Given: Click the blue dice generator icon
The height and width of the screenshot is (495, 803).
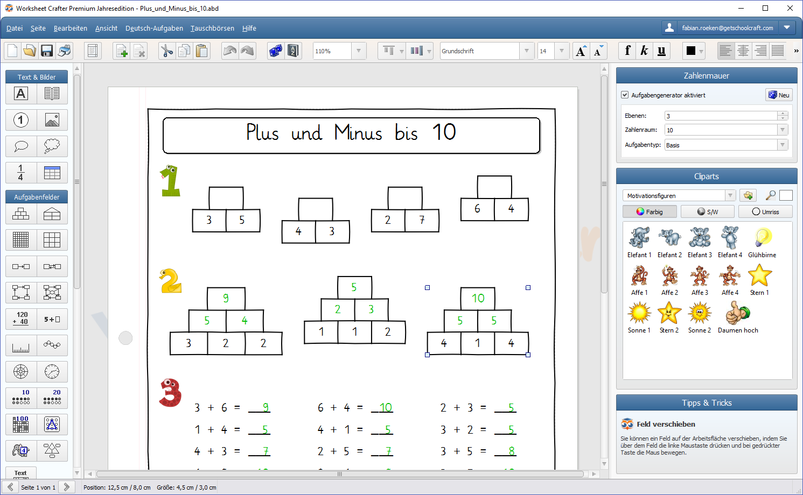Looking at the screenshot, I should pos(276,51).
